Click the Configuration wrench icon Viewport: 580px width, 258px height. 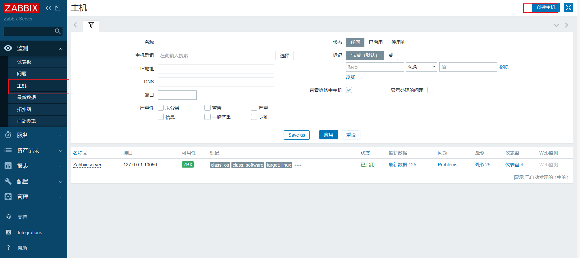click(x=8, y=181)
